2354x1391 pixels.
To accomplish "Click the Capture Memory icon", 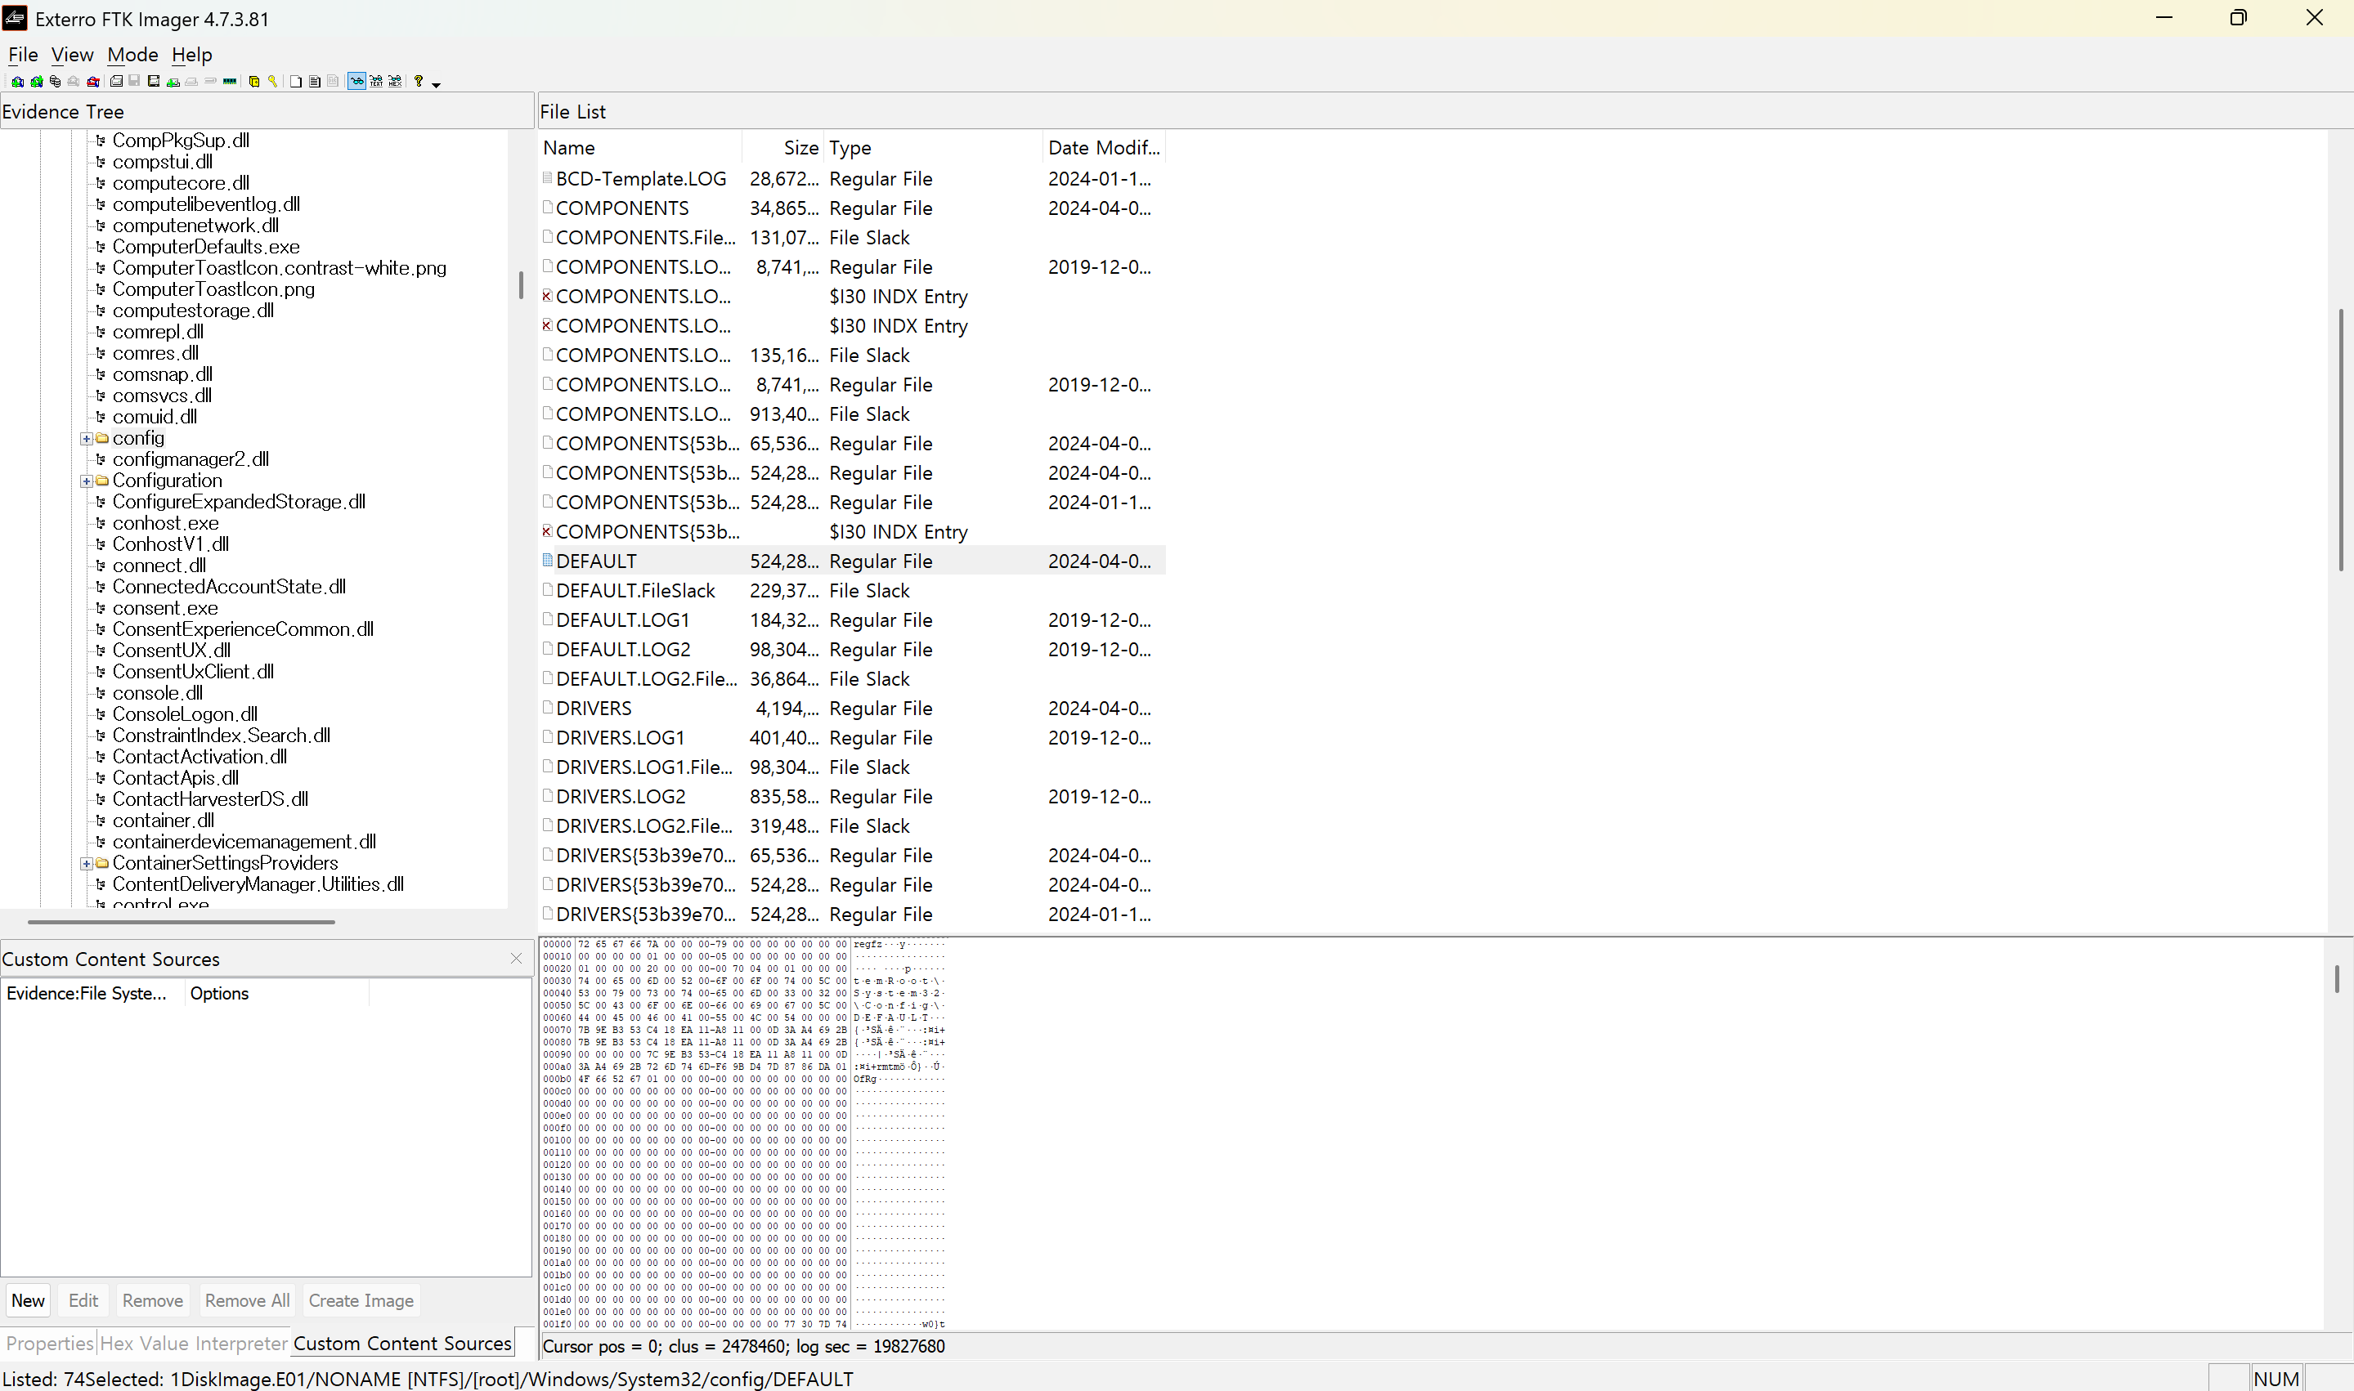I will tap(230, 82).
